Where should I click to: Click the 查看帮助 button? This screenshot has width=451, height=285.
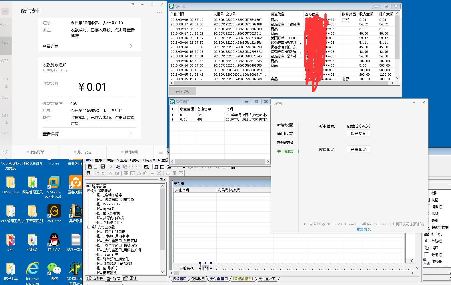[x=359, y=149]
